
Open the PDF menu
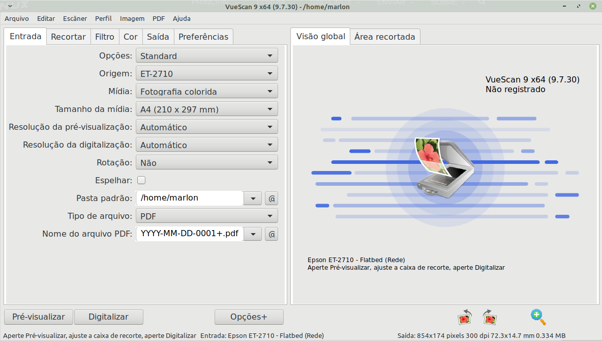[159, 18]
